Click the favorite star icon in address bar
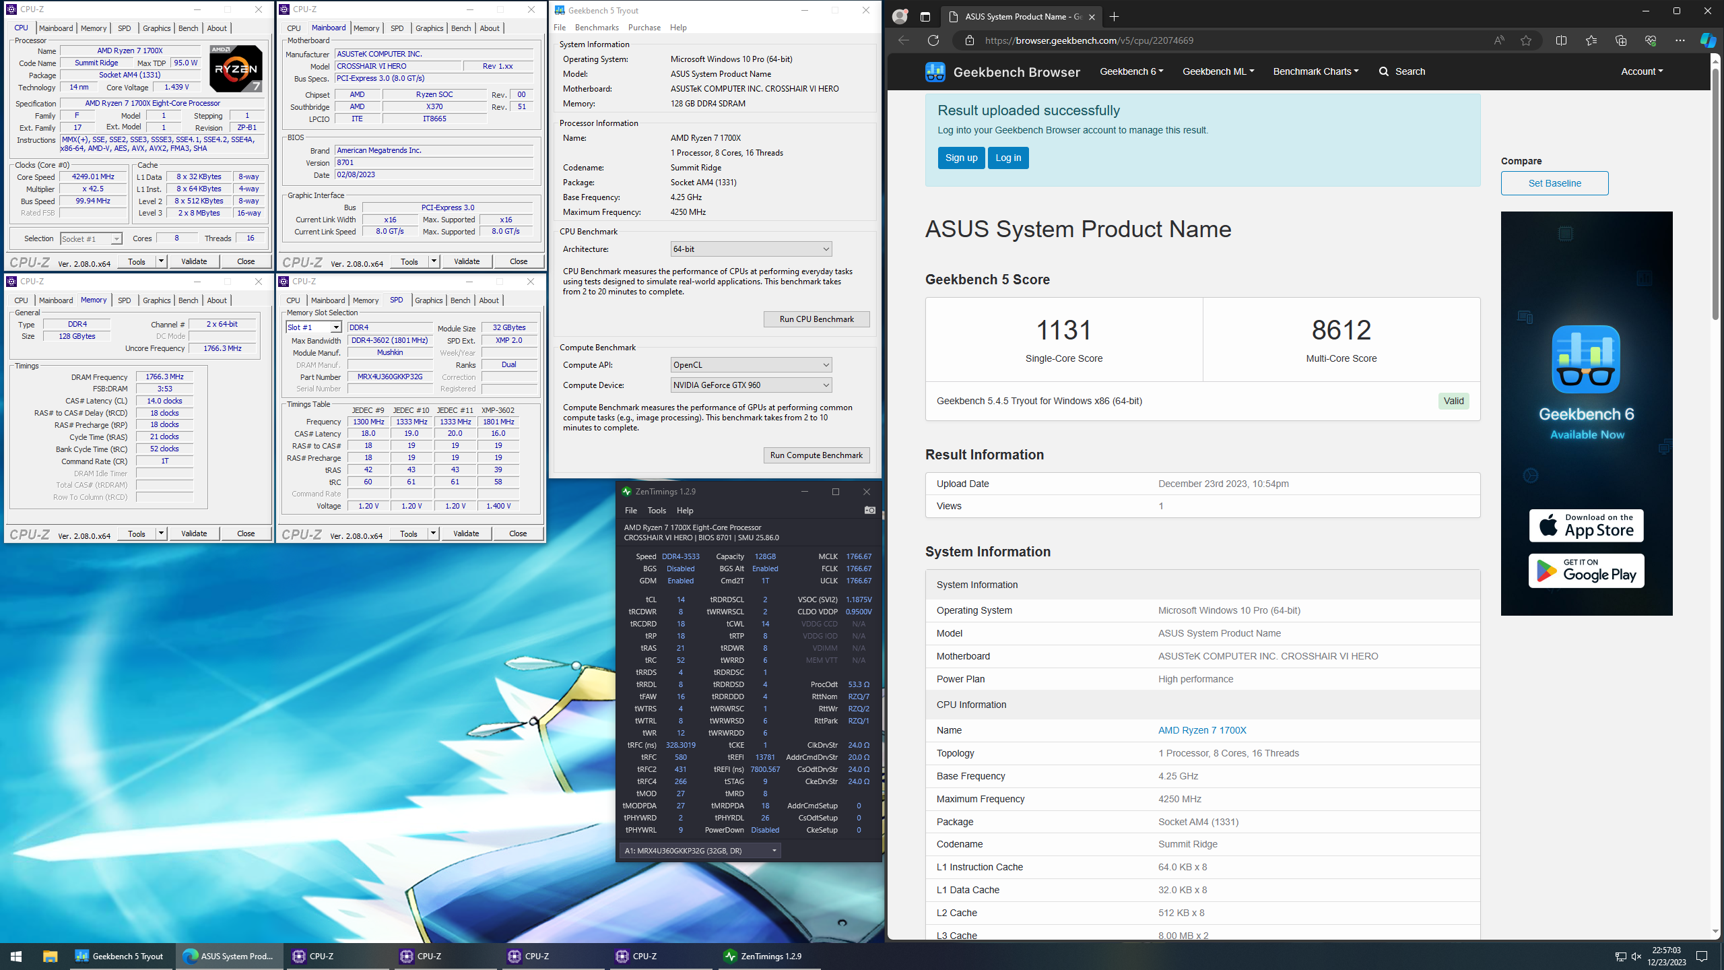1724x970 pixels. [x=1526, y=40]
